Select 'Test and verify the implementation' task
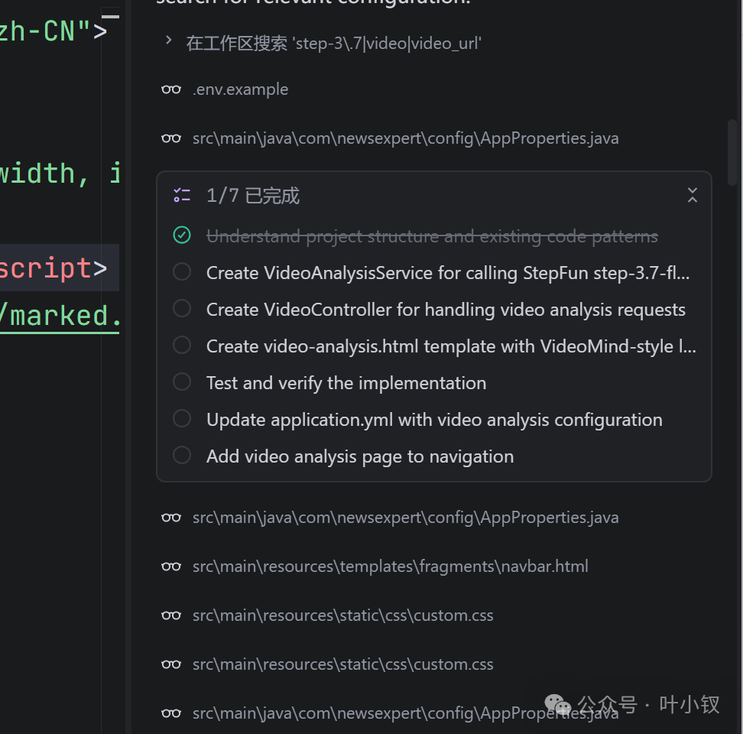This screenshot has height=734, width=743. click(x=346, y=383)
